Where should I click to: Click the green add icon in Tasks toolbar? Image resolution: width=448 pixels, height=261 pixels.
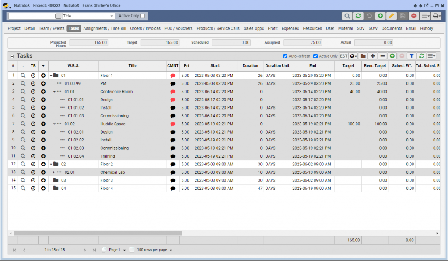point(392,56)
